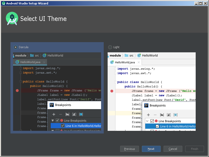Click group-by-class icon in Light preview
The image size is (209, 157).
pyautogui.click(x=176, y=115)
